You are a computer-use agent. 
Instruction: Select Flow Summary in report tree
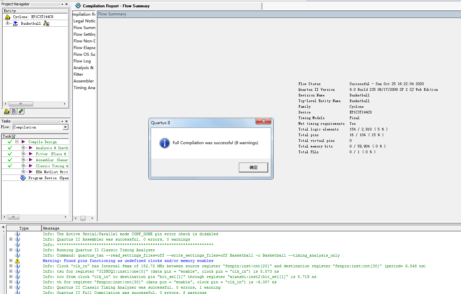[x=84, y=27]
